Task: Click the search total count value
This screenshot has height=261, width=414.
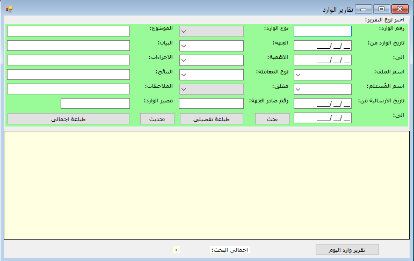Action: point(176,250)
